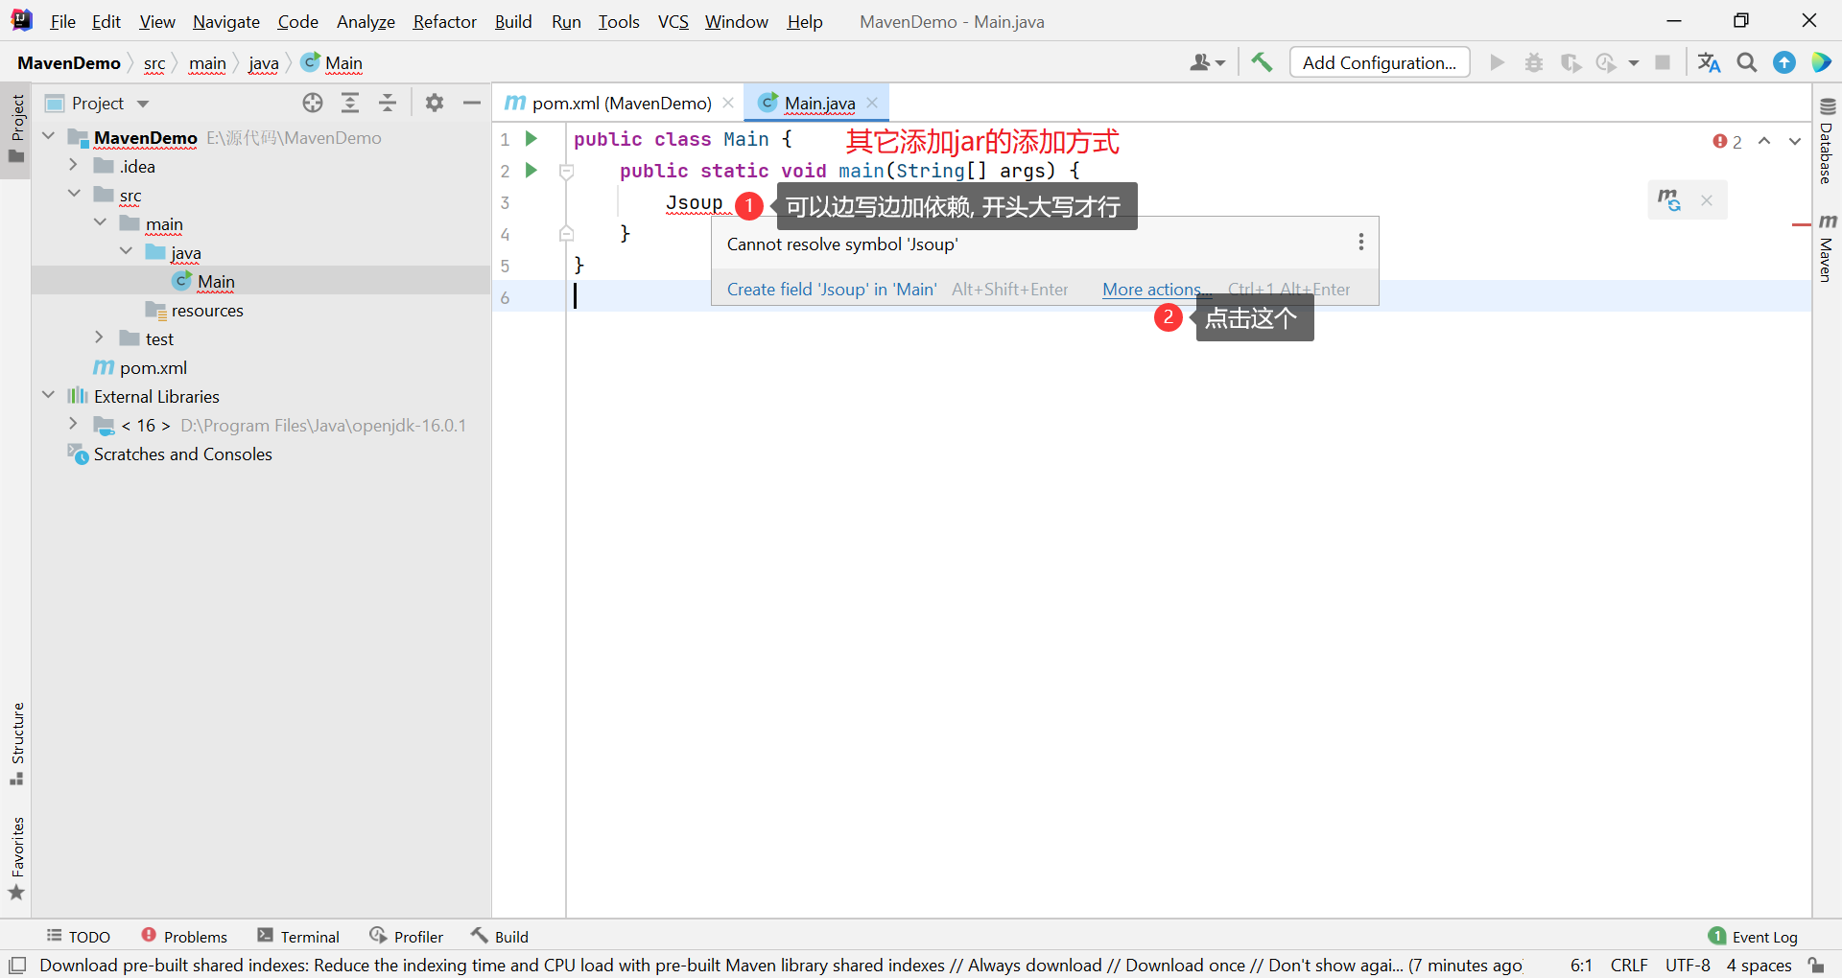Click the Run with Coverage icon

pyautogui.click(x=1570, y=62)
